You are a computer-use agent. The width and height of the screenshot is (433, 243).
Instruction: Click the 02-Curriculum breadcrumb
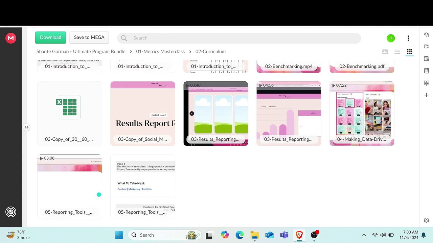(210, 52)
